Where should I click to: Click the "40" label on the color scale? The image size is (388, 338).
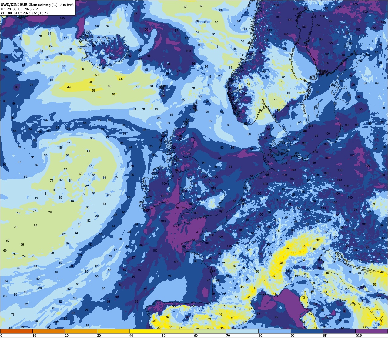pyautogui.click(x=131, y=336)
